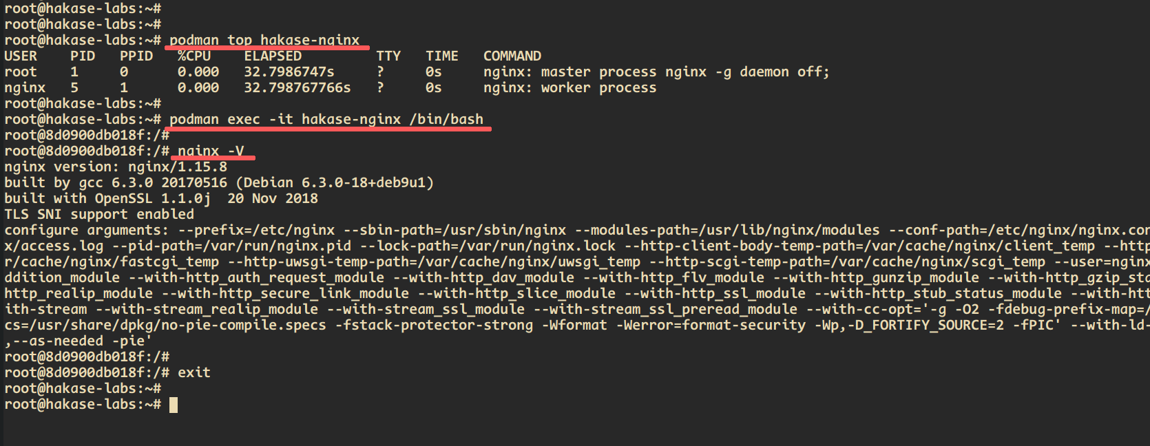Image resolution: width=1150 pixels, height=446 pixels.
Task: Click the 'nginx: master process' text
Action: [570, 72]
